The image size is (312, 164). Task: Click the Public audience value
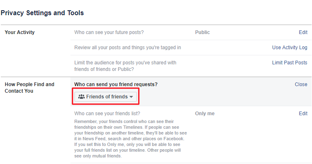pyautogui.click(x=203, y=32)
